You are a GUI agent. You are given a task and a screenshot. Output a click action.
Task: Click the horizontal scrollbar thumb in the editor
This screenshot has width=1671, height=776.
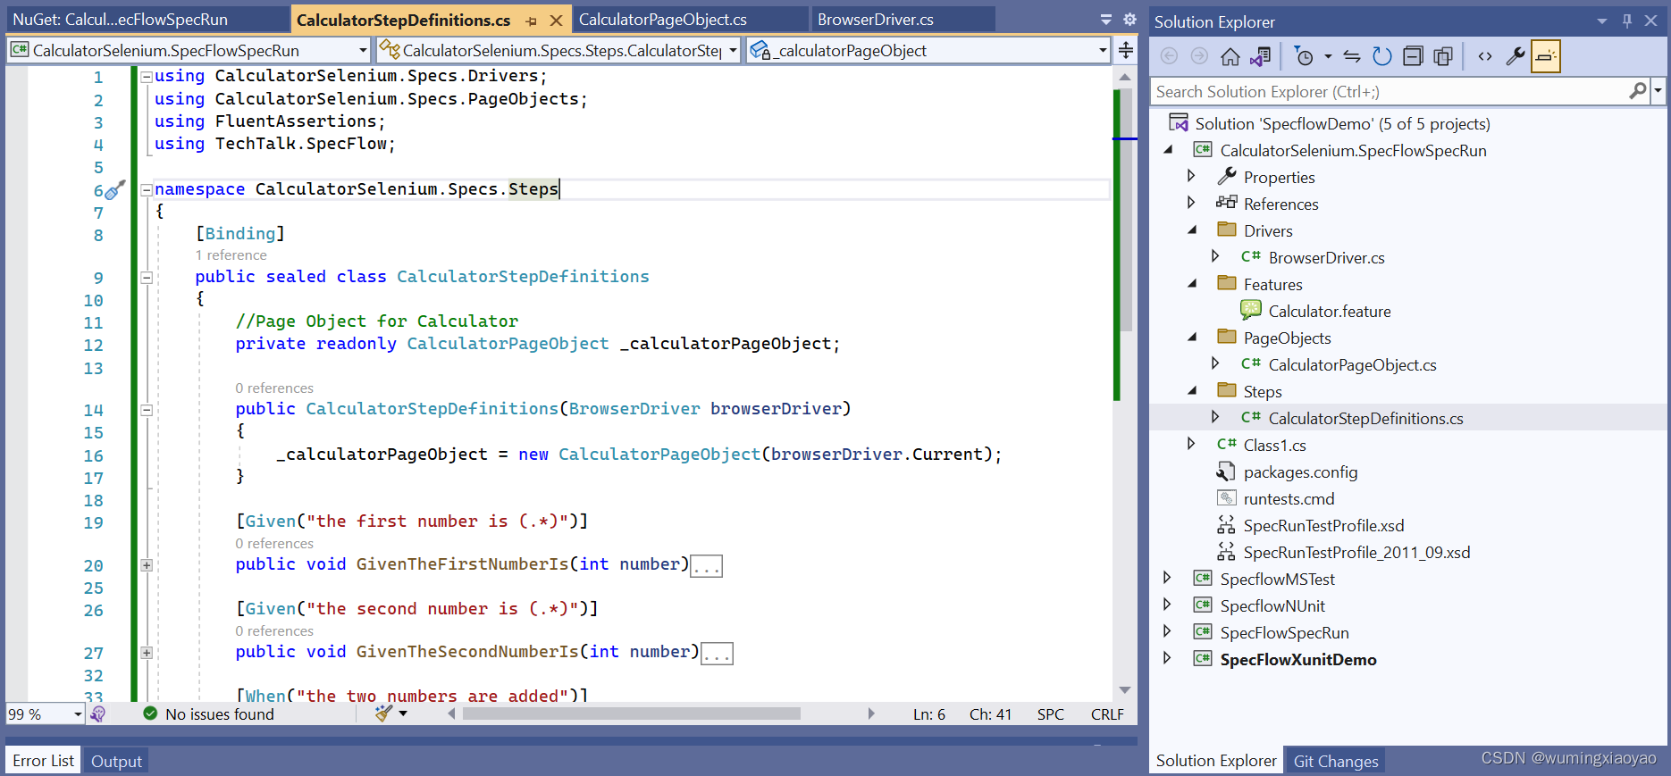pyautogui.click(x=632, y=713)
